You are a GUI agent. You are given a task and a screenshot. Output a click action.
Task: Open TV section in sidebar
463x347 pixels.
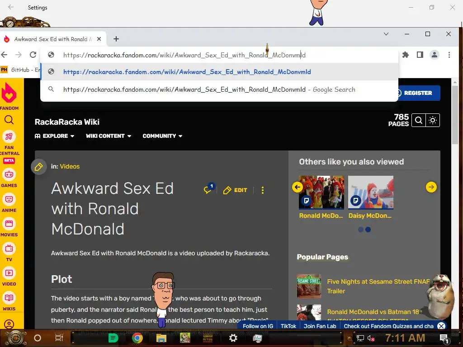coord(9,252)
